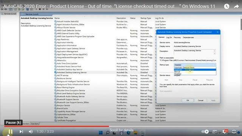242x136 pixels.
Task: Toggle the autoplay switch
Action: 205,131
